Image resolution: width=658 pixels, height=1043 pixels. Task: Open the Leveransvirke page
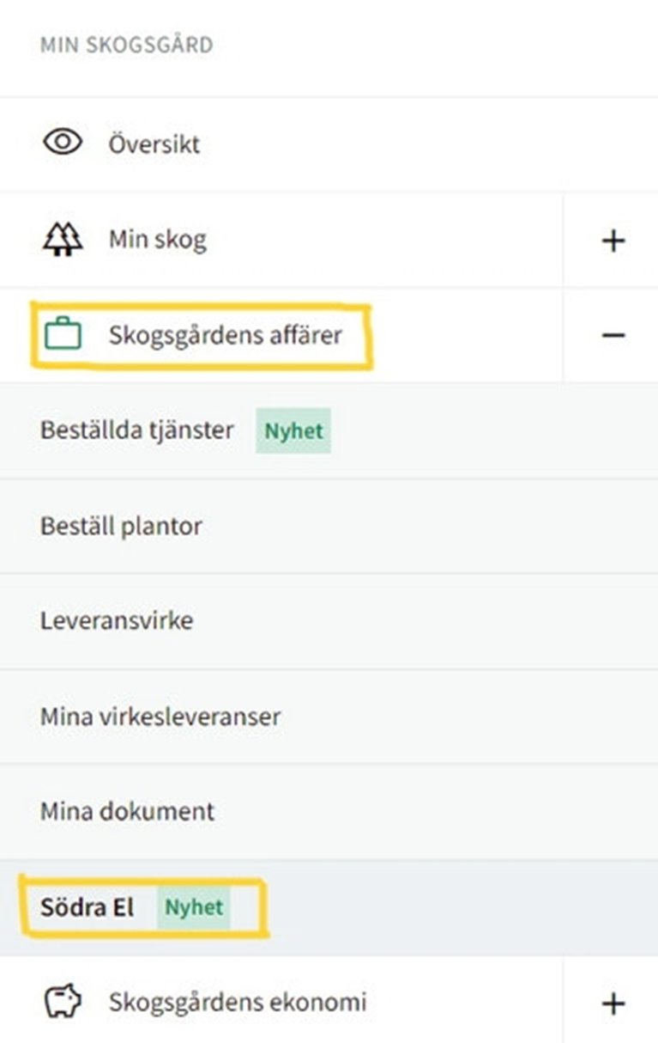(x=117, y=620)
